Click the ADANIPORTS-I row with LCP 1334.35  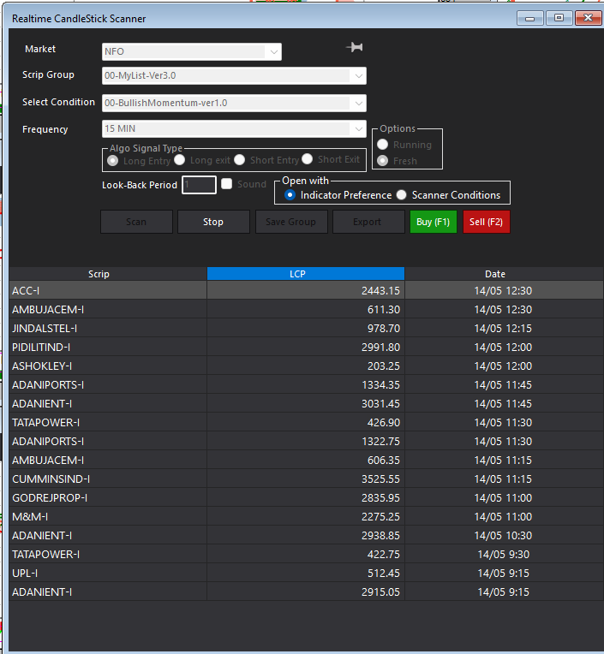pyautogui.click(x=307, y=384)
